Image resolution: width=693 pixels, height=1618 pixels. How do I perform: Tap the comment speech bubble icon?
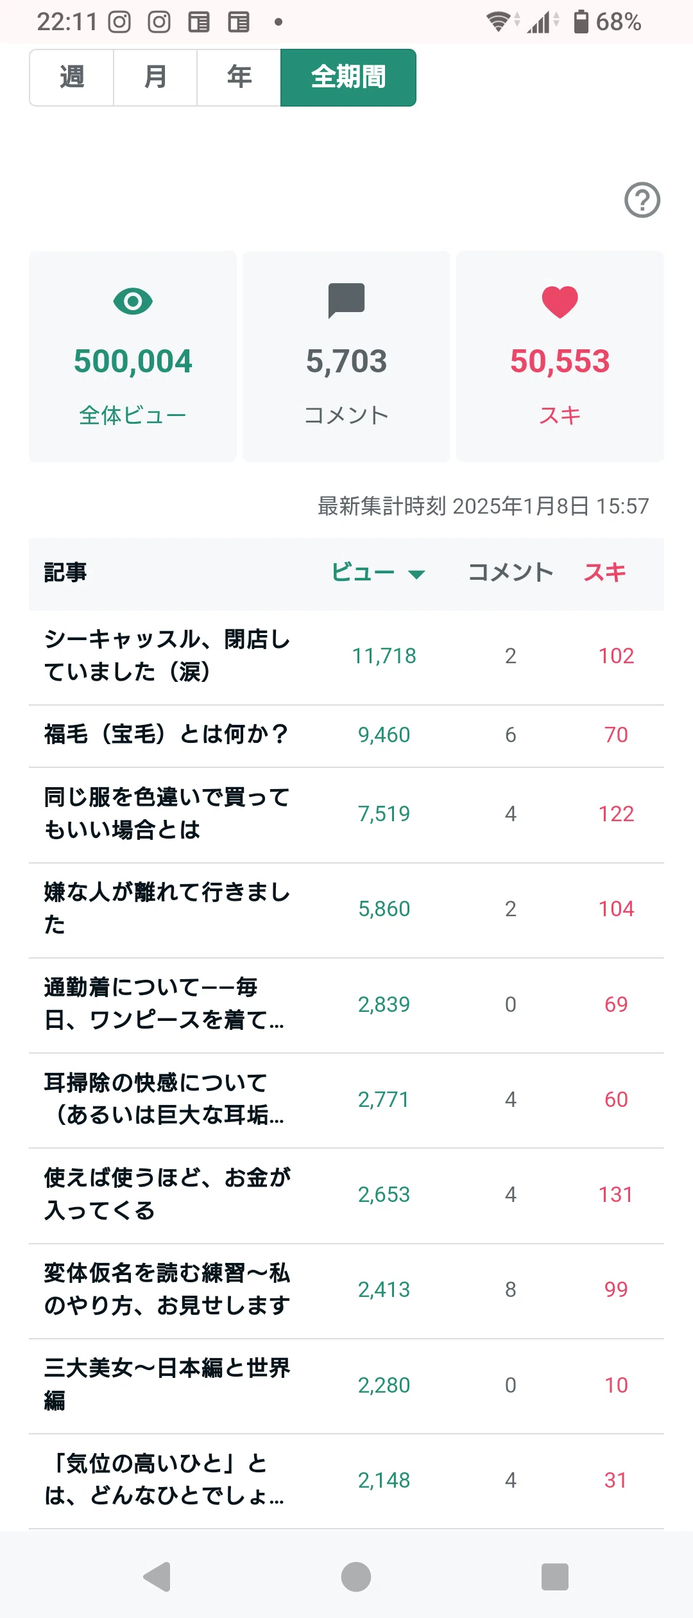point(346,300)
